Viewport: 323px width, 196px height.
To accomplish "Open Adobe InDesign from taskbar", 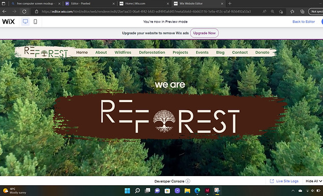I will (207, 191).
